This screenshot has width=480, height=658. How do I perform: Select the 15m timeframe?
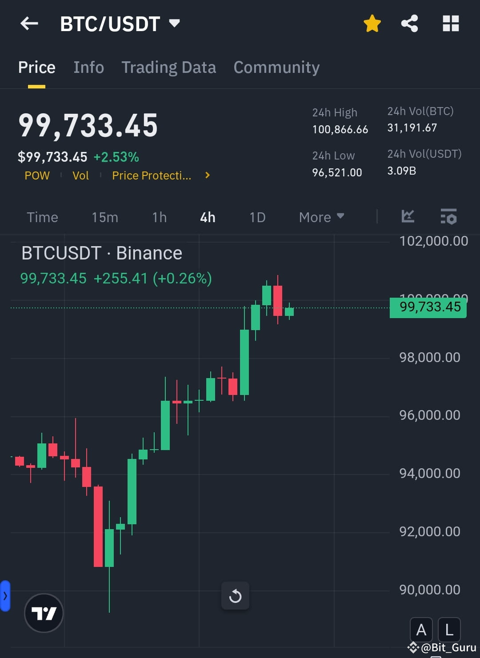(104, 217)
